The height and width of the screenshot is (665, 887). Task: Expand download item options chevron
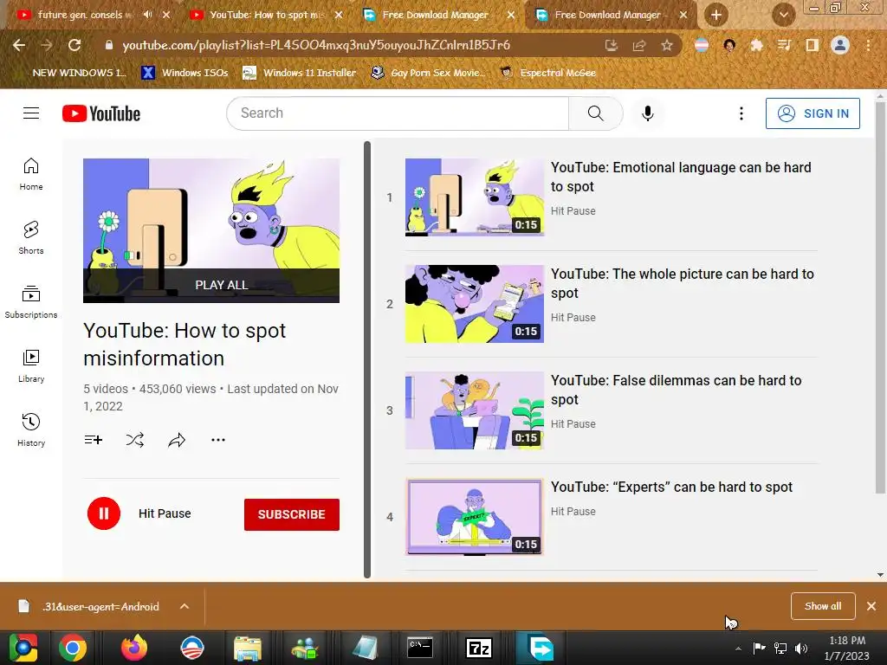tap(185, 606)
